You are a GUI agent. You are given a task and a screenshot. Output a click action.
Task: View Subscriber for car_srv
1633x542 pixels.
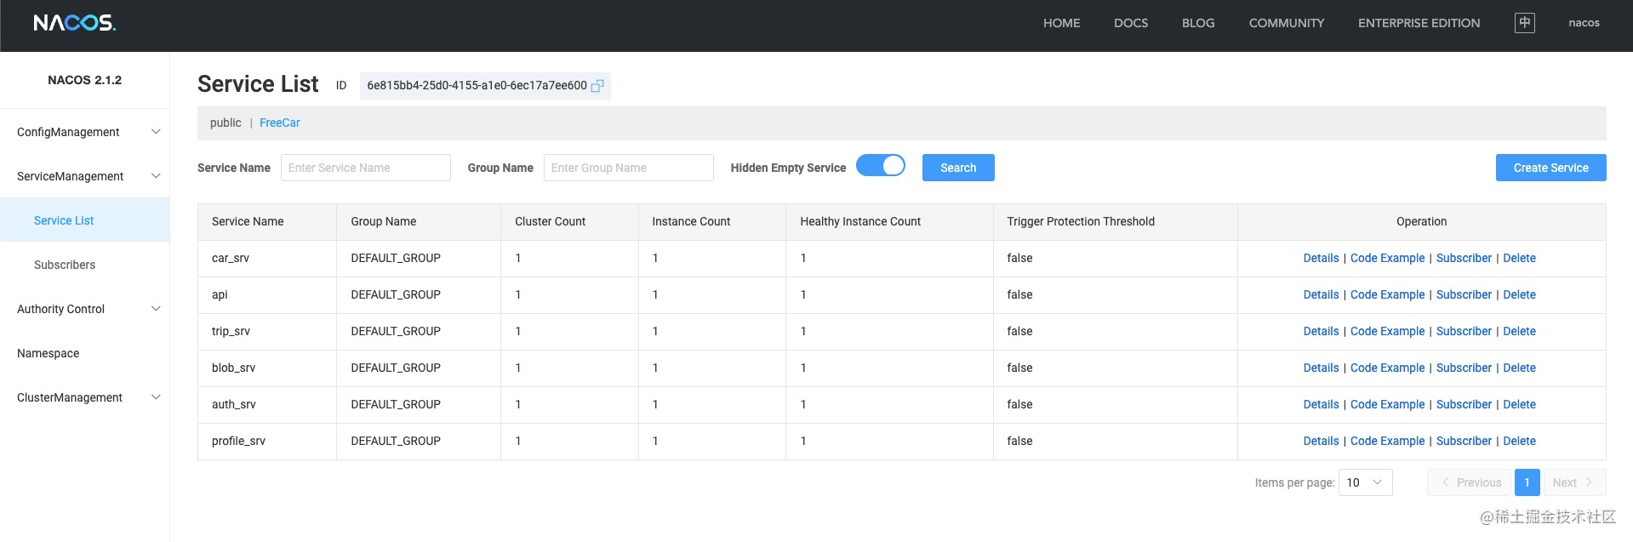coord(1464,258)
